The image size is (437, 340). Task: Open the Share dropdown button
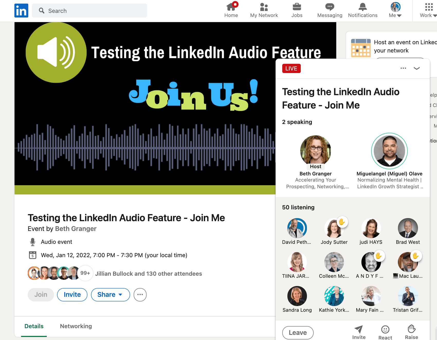pos(111,294)
